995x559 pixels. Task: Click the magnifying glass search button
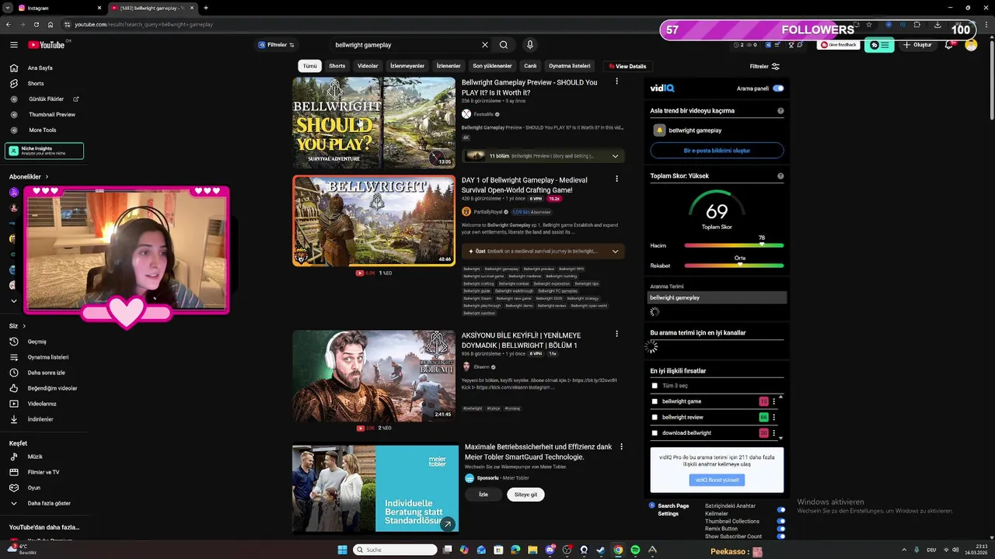point(504,45)
